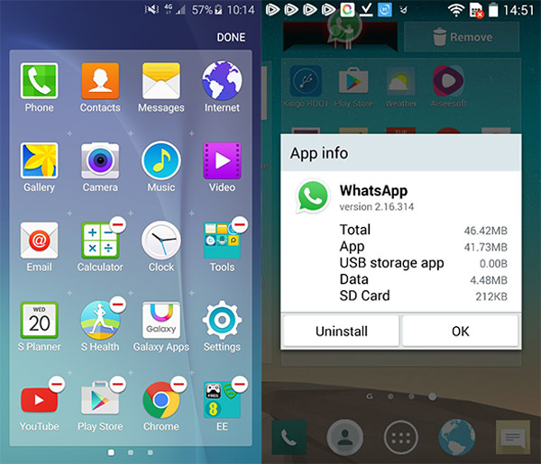Open the app drawer grid icon

coord(401,437)
